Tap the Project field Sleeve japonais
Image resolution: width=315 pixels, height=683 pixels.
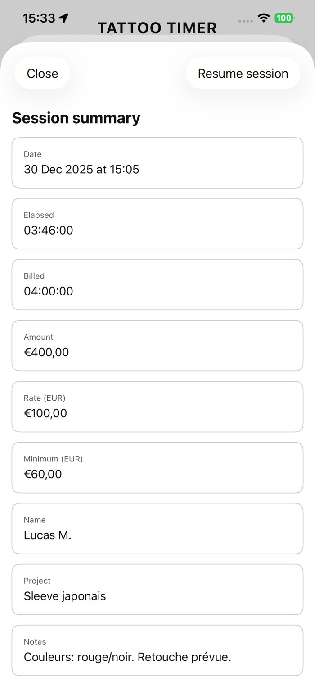click(157, 589)
